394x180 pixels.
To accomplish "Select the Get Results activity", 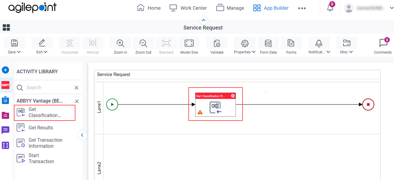I will tap(35, 128).
